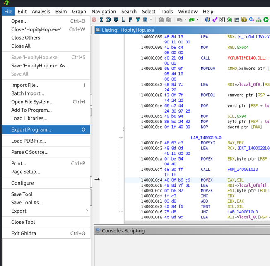Viewport: 270px width, 266px height.
Task: Choose Exit Ghidra menu entry
Action: tap(46, 233)
